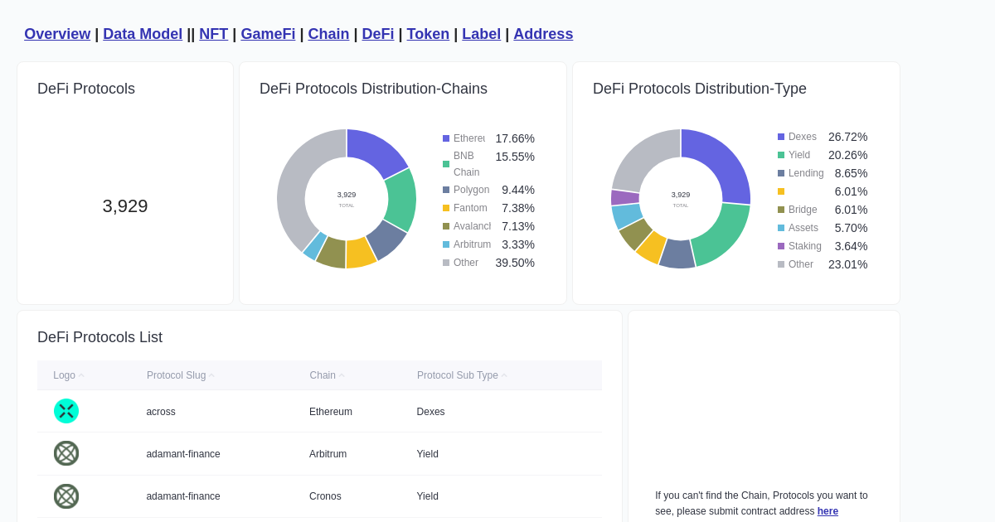
Task: Click adamant-finance logo in the Cronos row
Action: (x=66, y=496)
